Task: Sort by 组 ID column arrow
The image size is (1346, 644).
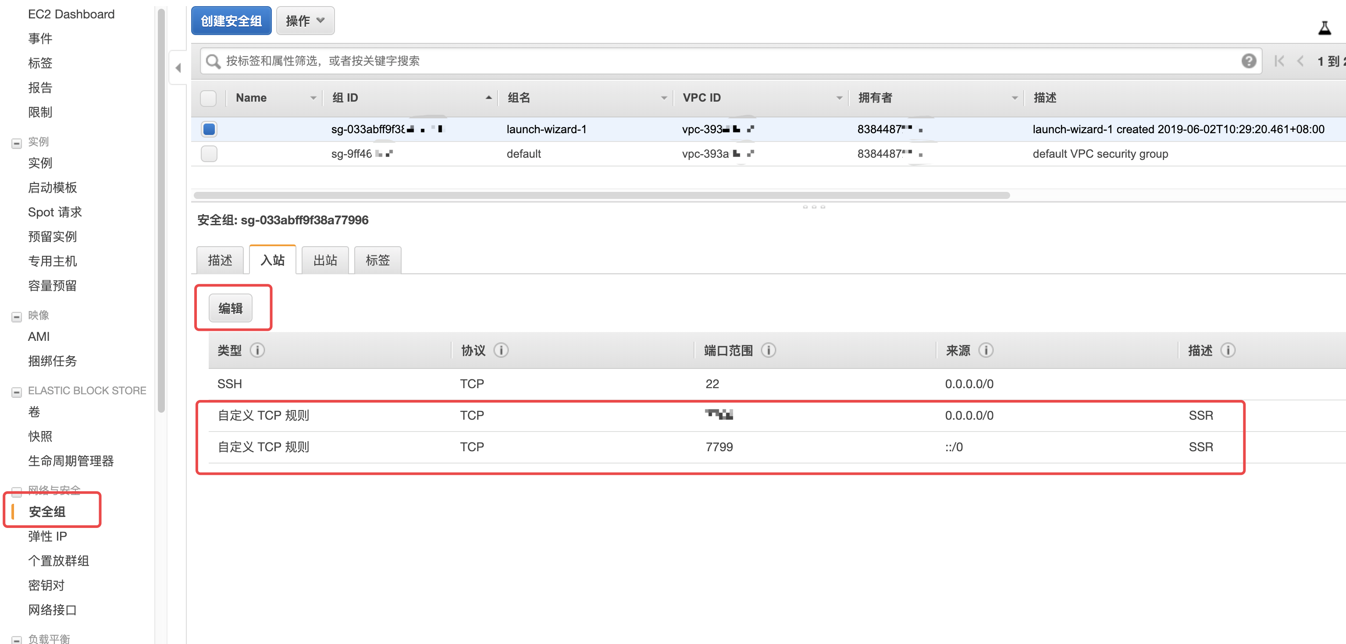Action: pos(488,98)
